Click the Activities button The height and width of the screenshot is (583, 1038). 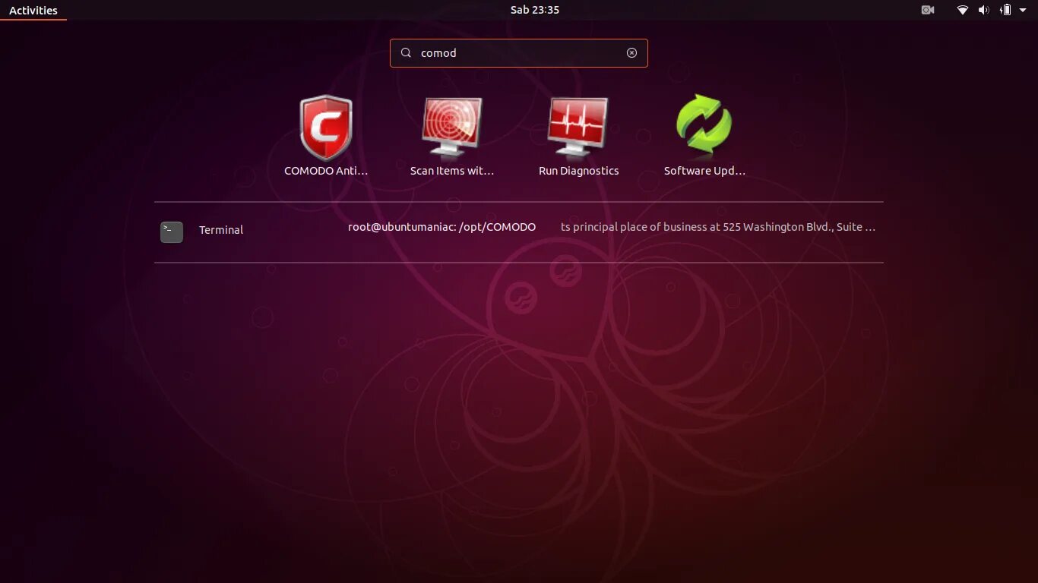[x=33, y=10]
